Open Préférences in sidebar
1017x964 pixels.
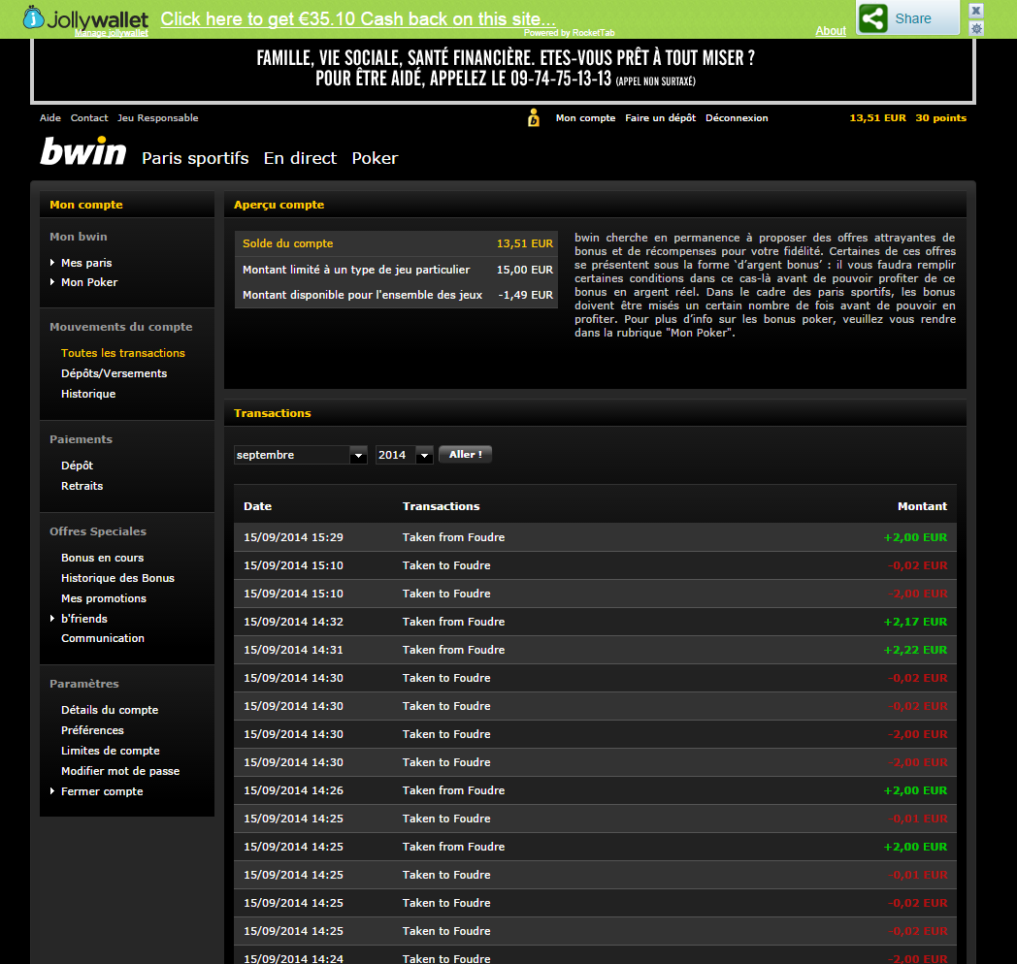(x=93, y=730)
